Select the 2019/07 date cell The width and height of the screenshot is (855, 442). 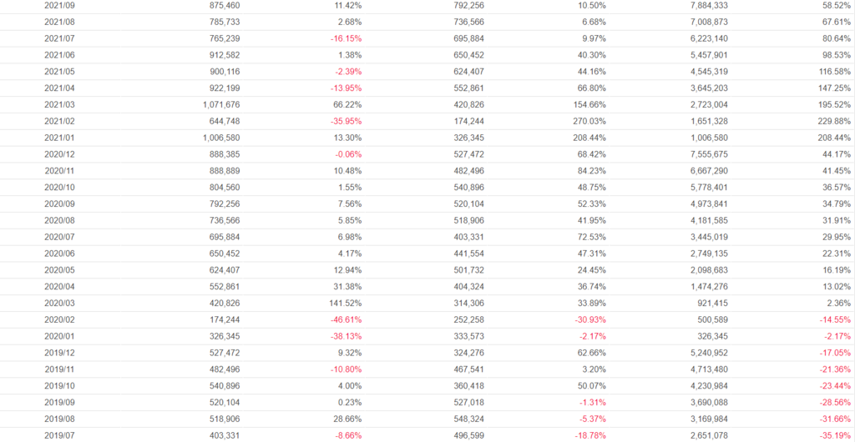coord(58,434)
